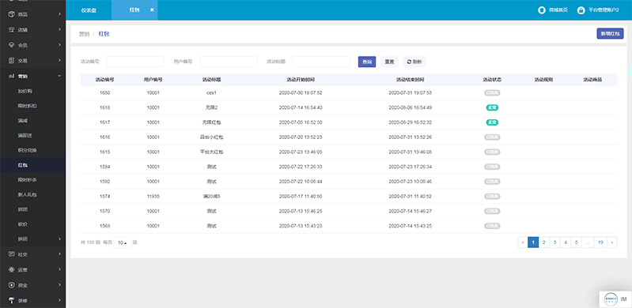Expand the 装修 menu chevron
Viewport: 632px width, 308px height.
(x=59, y=300)
